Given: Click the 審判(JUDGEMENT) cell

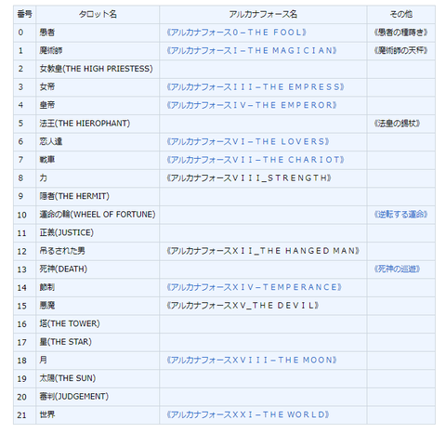Looking at the screenshot, I should click(98, 397).
